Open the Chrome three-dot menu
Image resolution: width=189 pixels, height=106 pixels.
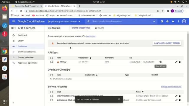coord(186,11)
